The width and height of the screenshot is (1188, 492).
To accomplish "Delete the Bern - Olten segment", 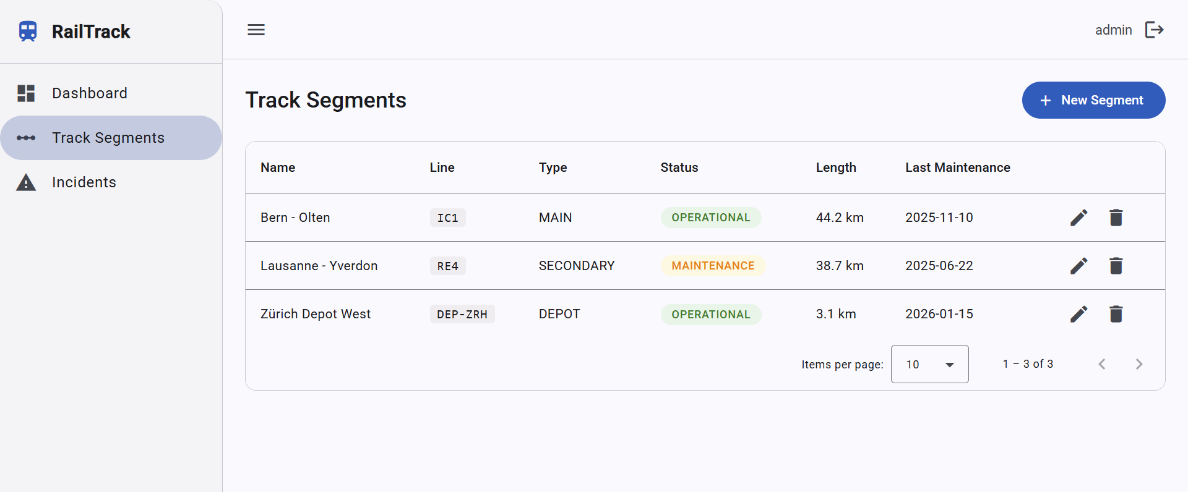I will pyautogui.click(x=1116, y=218).
